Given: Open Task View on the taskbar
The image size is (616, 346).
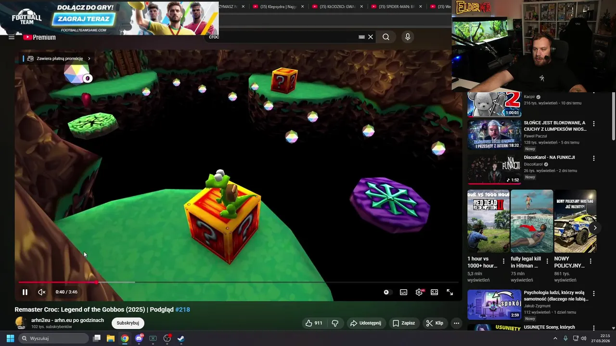Looking at the screenshot, I should click(97, 338).
